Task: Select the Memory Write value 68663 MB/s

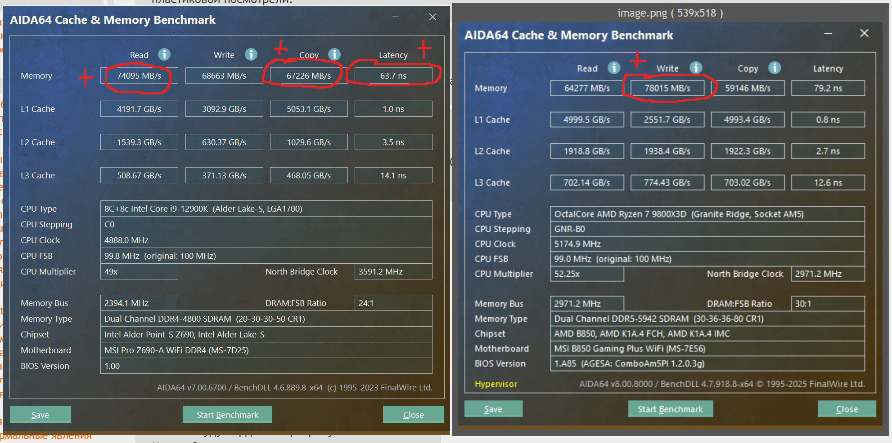Action: pos(224,75)
